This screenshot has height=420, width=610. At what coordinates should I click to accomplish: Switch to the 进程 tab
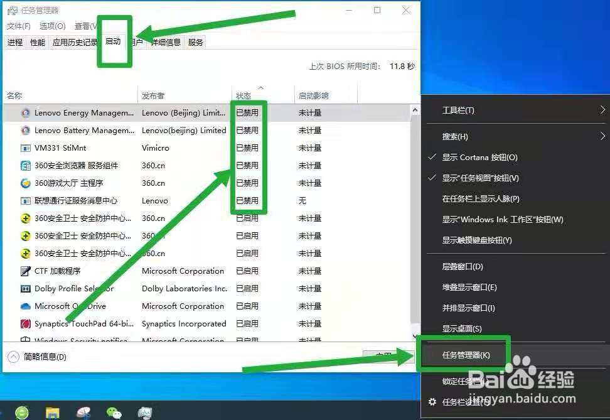(15, 43)
